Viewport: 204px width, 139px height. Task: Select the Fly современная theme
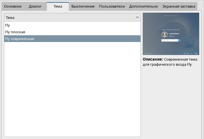pos(72,39)
